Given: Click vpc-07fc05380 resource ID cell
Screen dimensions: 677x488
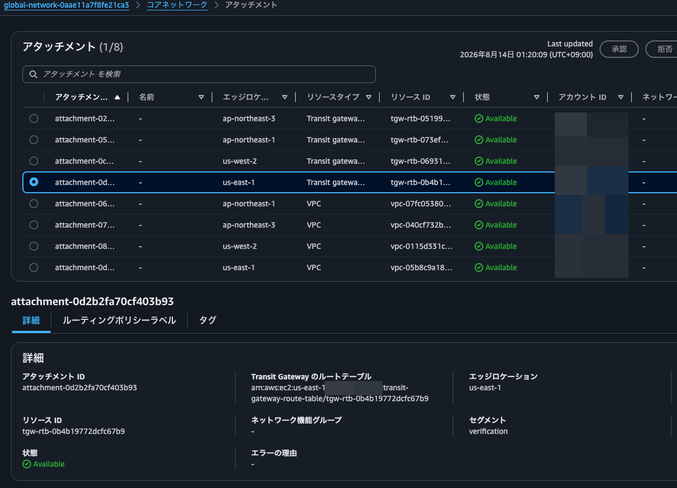Looking at the screenshot, I should [421, 204].
